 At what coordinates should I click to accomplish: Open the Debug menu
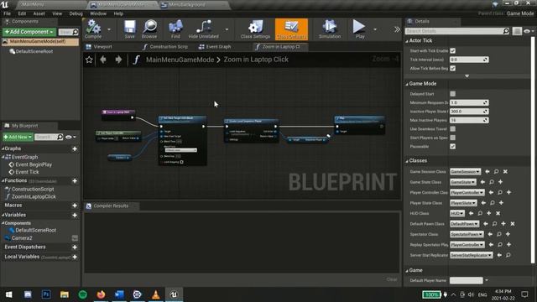coord(76,13)
